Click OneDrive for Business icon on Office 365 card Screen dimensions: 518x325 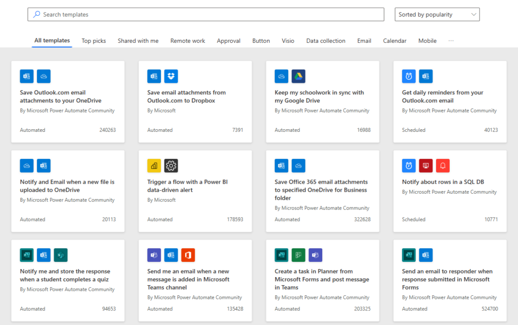click(298, 166)
